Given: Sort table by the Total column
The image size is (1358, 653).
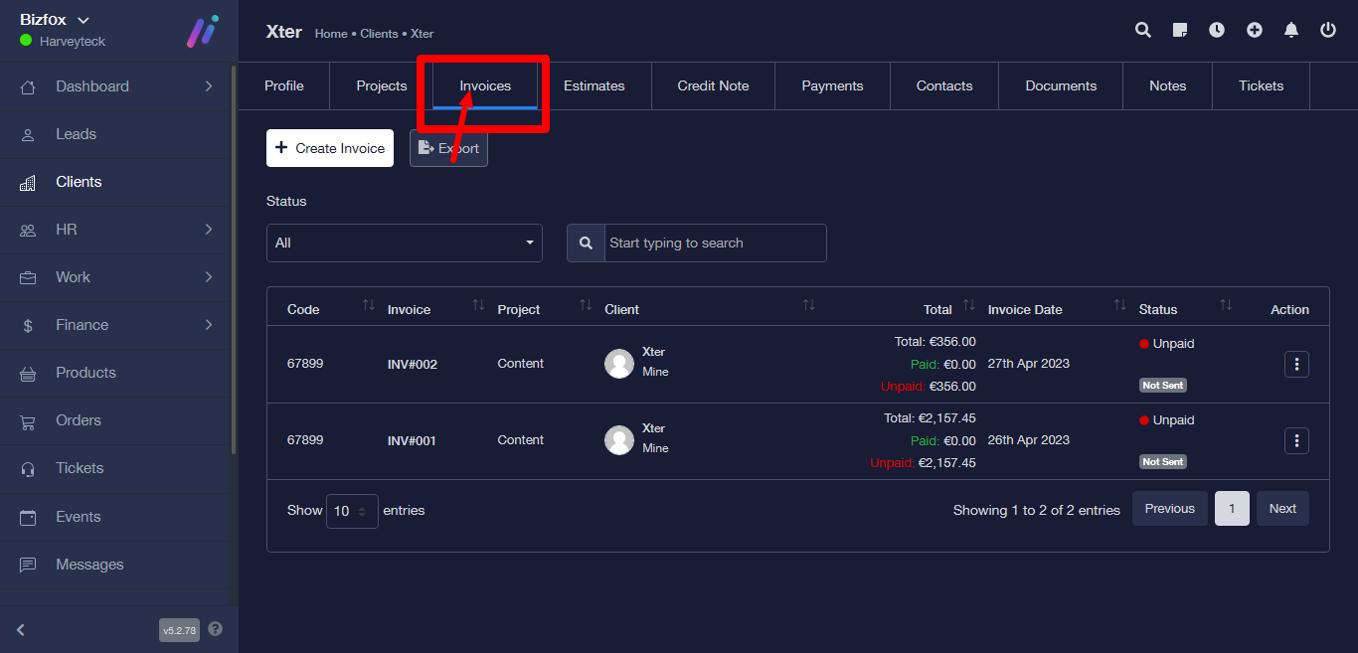Looking at the screenshot, I should click(x=968, y=307).
